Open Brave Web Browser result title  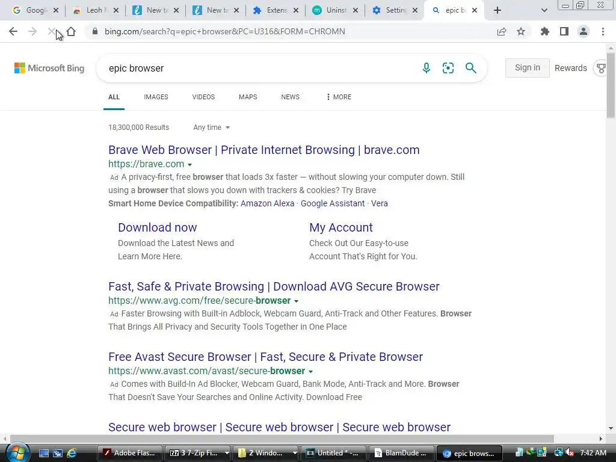pyautogui.click(x=264, y=150)
